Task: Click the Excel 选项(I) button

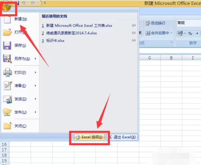Action: (90, 137)
